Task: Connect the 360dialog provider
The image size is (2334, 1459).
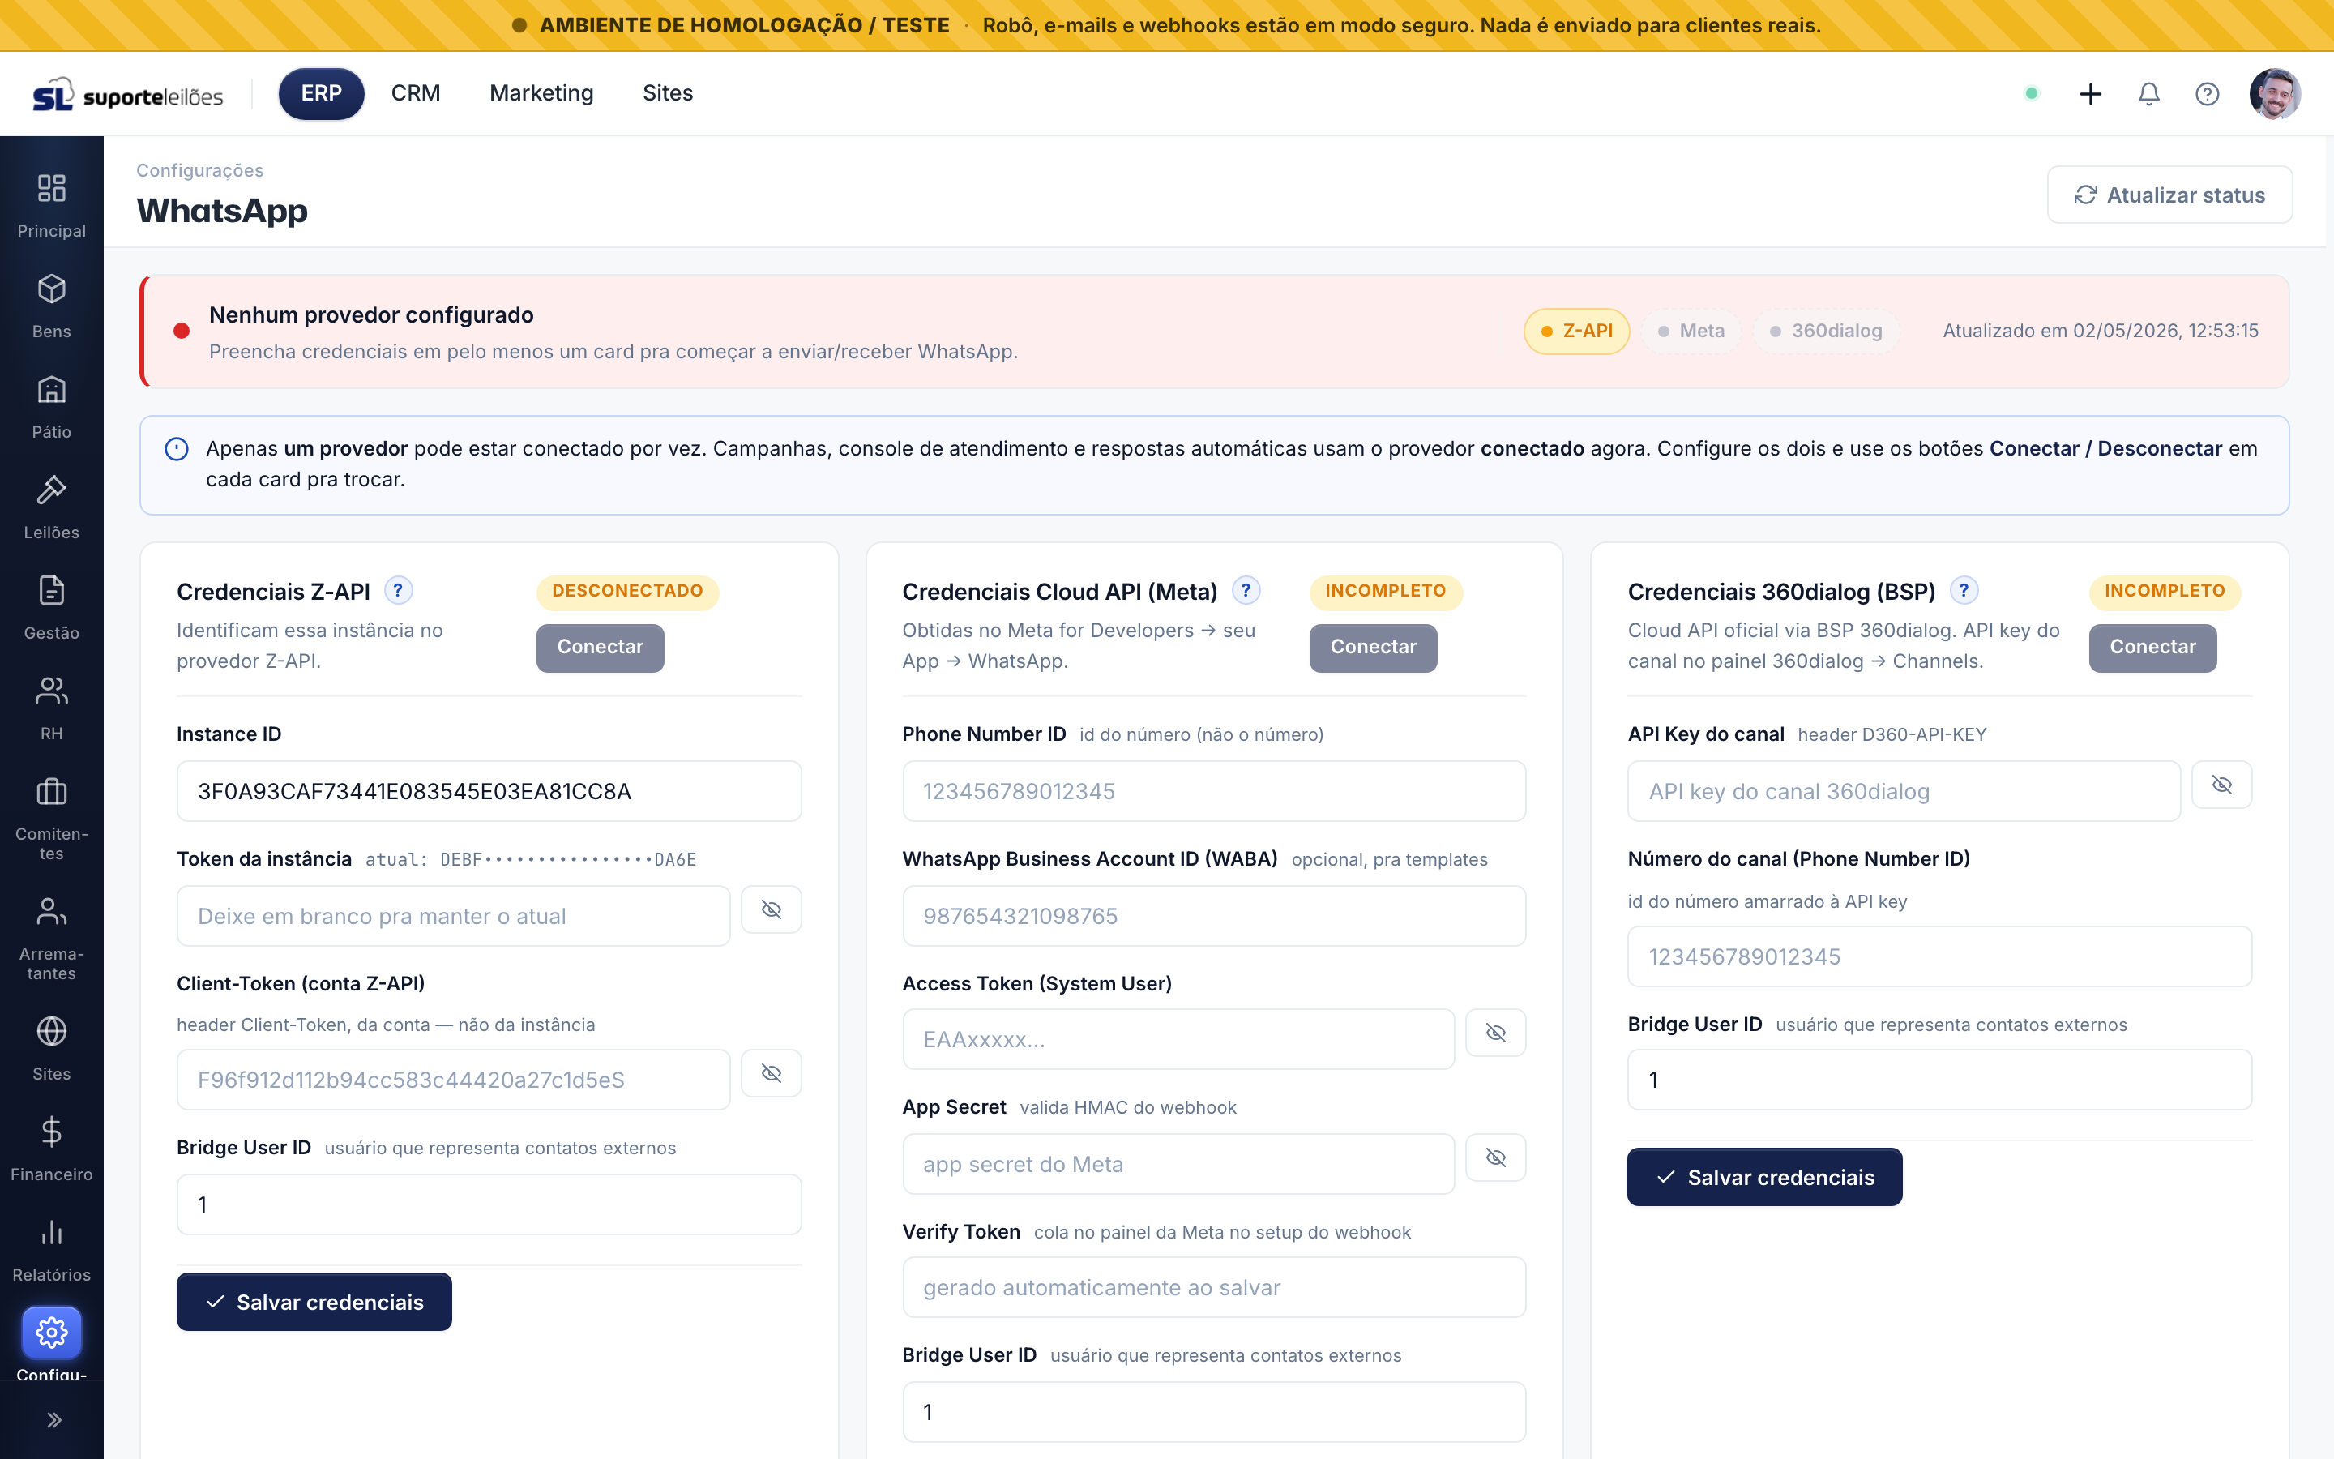Action: pos(2152,648)
